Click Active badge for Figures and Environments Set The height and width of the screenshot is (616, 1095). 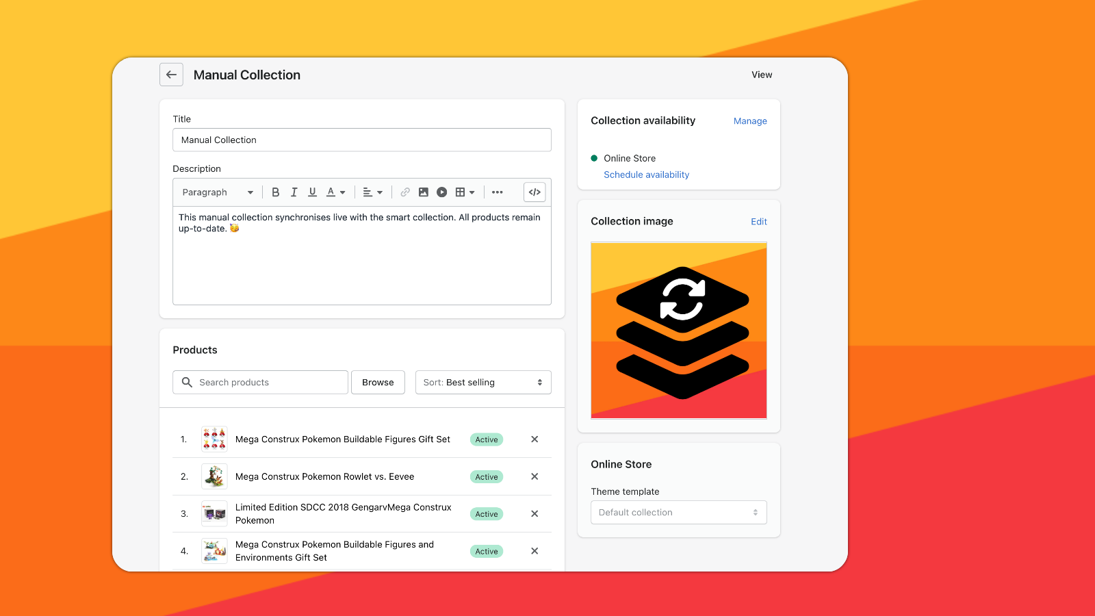487,552
